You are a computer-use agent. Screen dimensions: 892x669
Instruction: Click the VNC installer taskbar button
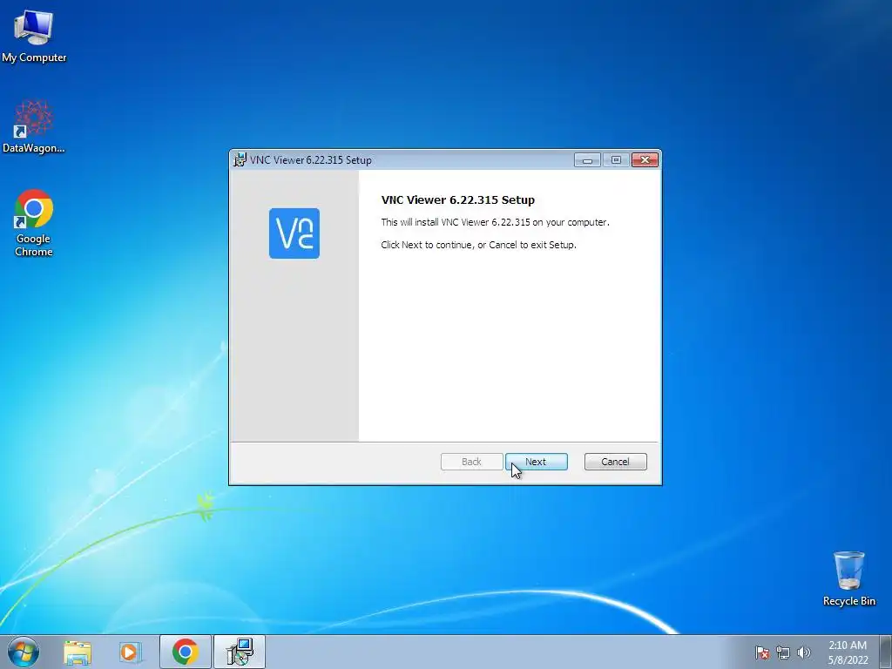pyautogui.click(x=240, y=652)
